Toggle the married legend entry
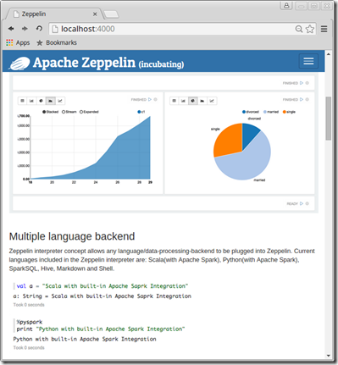338x365 pixels. (271, 112)
